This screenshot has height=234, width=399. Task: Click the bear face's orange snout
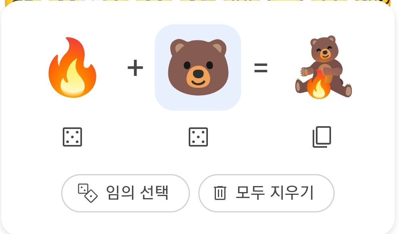pos(198,77)
